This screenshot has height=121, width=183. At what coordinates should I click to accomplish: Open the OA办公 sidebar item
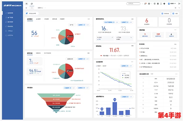(x=13, y=31)
